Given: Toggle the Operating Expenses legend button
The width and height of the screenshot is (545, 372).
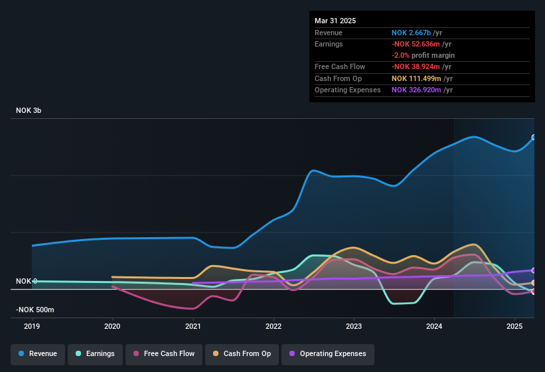Looking at the screenshot, I should [x=328, y=354].
